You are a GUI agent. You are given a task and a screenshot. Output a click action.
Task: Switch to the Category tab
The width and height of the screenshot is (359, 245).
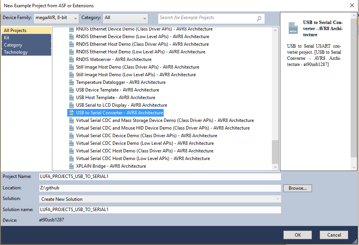pyautogui.click(x=26, y=45)
